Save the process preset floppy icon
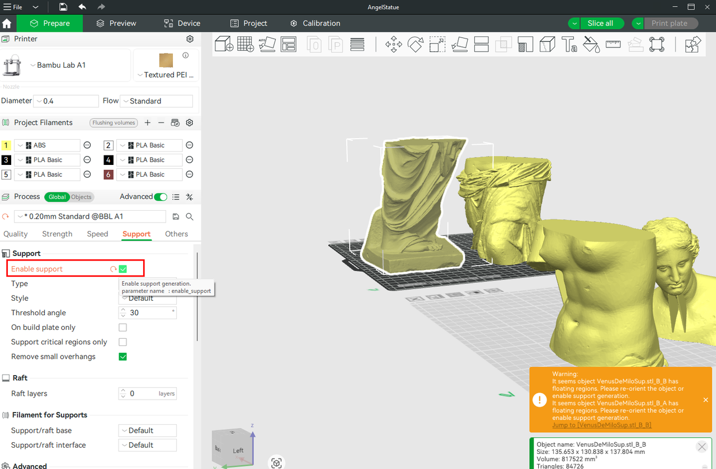Viewport: 716px width, 469px height. 176,216
